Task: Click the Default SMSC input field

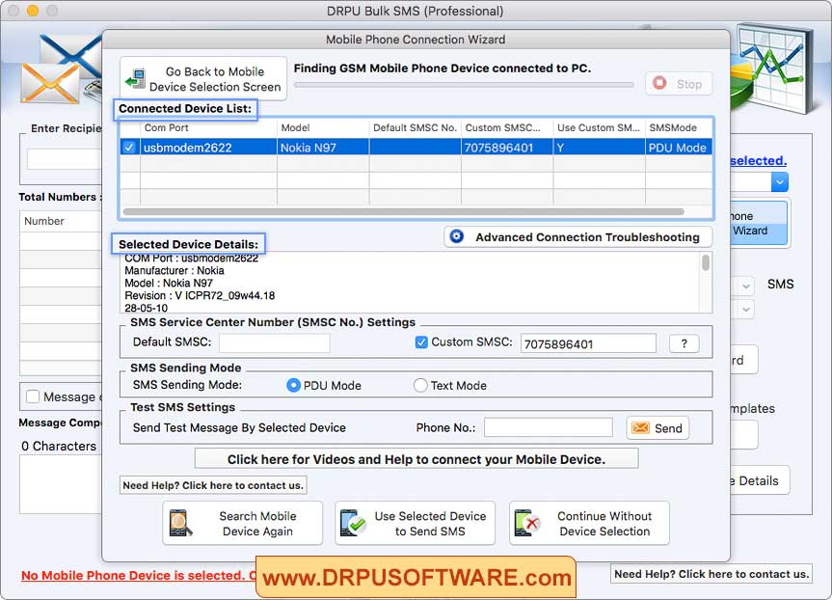Action: [x=275, y=343]
